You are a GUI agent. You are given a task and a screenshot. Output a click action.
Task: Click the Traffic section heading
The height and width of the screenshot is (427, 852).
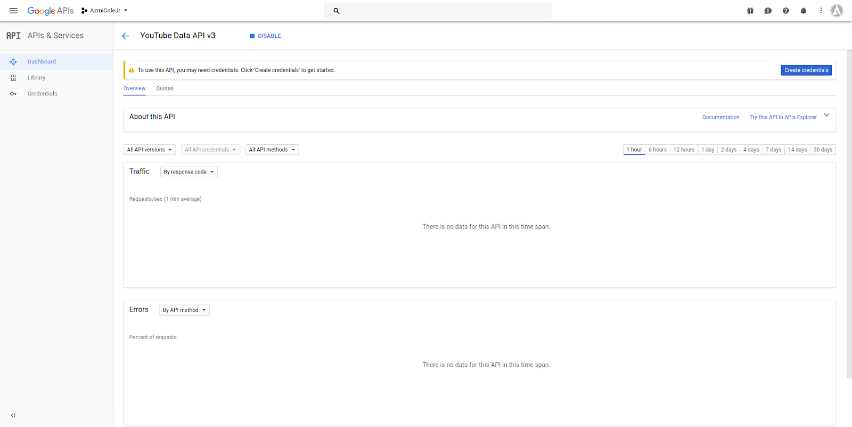click(x=140, y=171)
